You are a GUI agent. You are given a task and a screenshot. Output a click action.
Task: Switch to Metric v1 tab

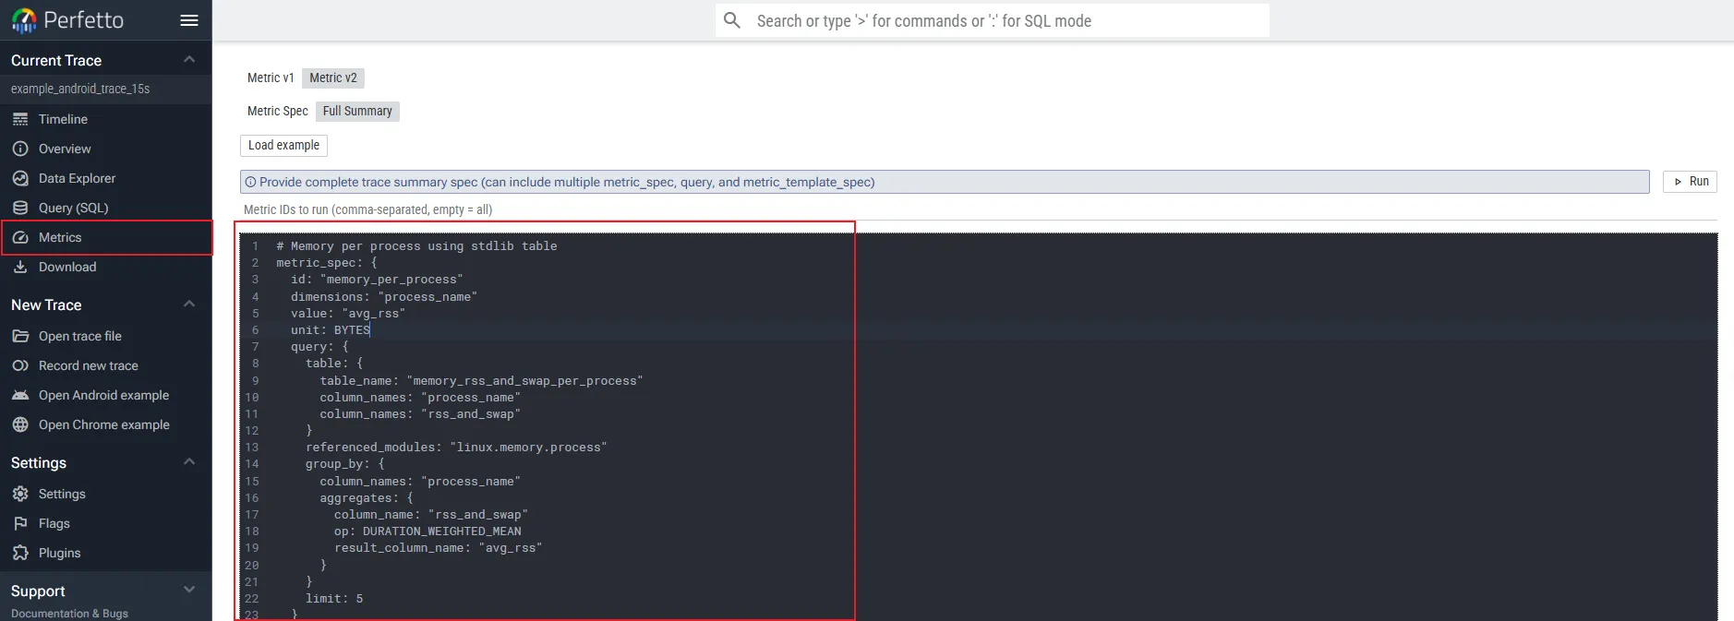(x=271, y=78)
